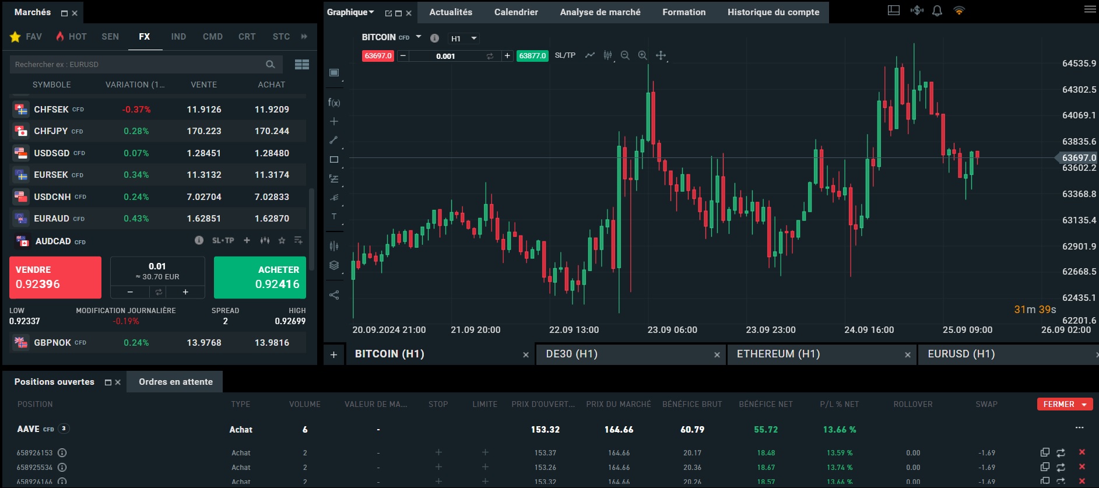This screenshot has height=488, width=1099.
Task: Select the text annotation tool
Action: tap(334, 216)
